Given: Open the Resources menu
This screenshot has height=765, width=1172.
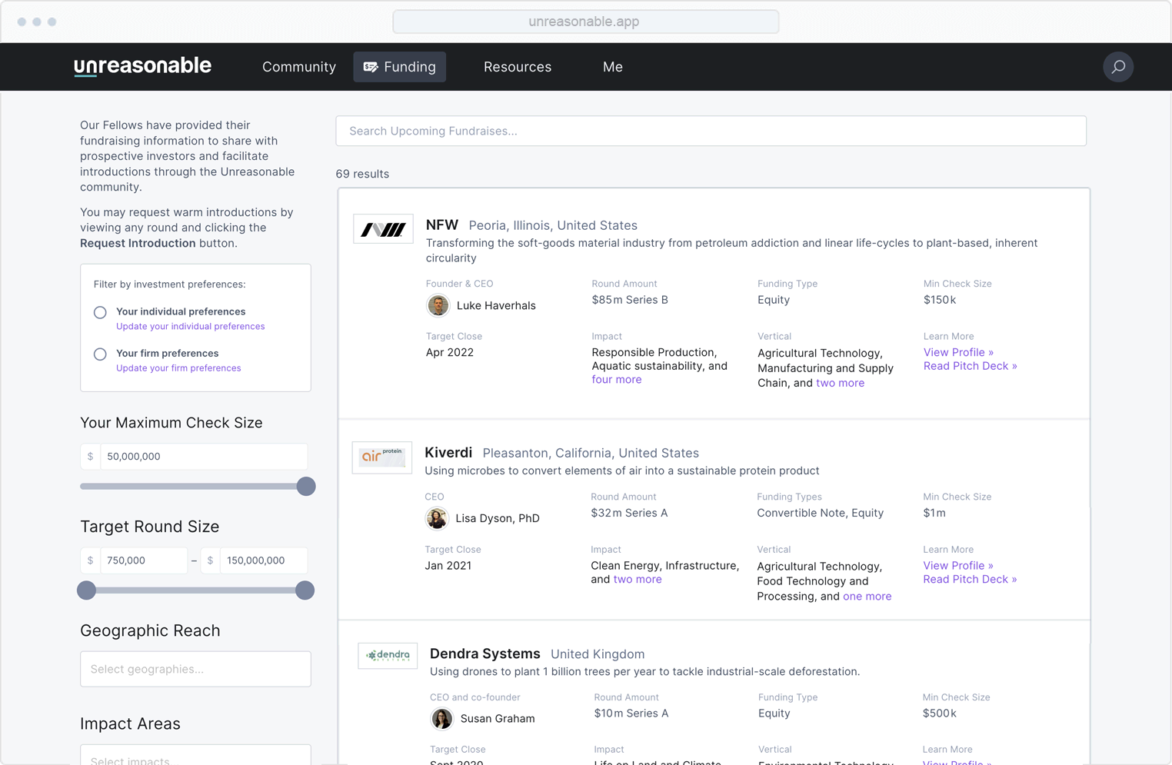Looking at the screenshot, I should pos(518,67).
